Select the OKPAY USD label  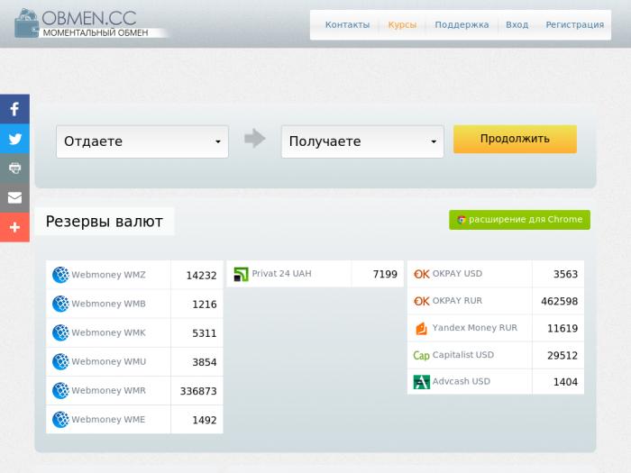click(x=457, y=274)
